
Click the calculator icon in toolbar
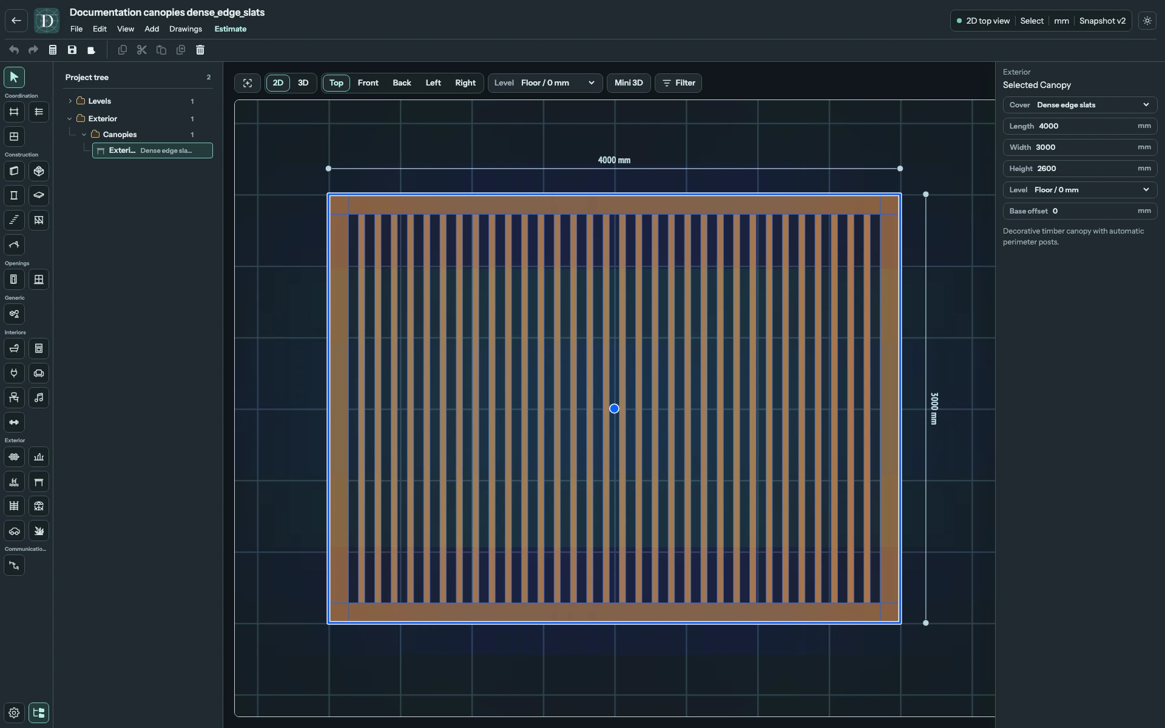pyautogui.click(x=53, y=50)
